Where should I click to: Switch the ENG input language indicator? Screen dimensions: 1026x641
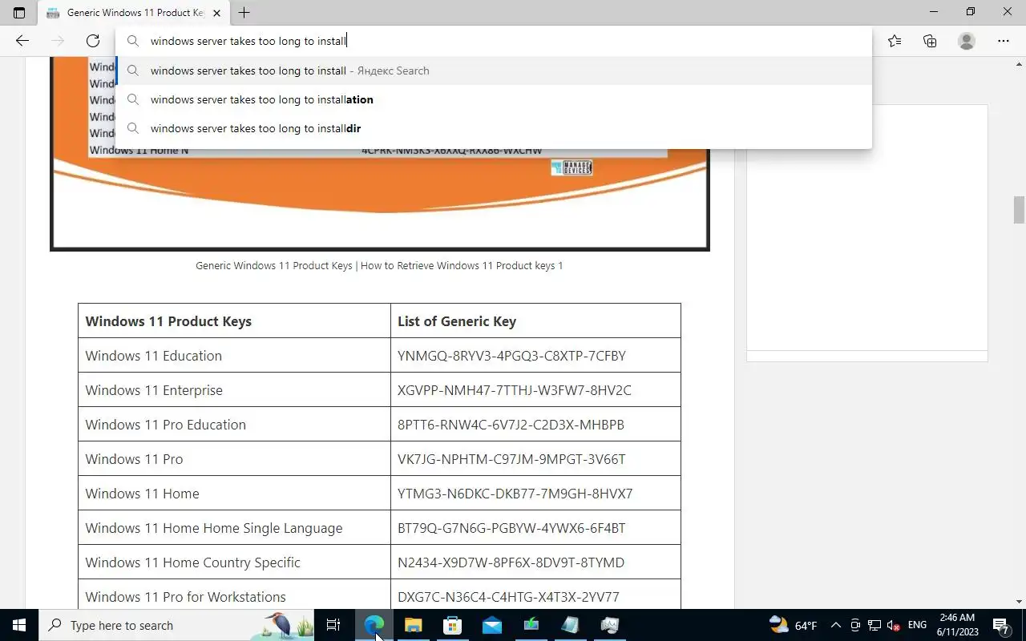coord(917,625)
